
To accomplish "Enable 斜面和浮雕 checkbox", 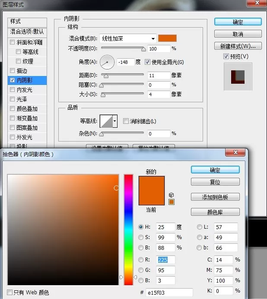I will tap(12, 42).
